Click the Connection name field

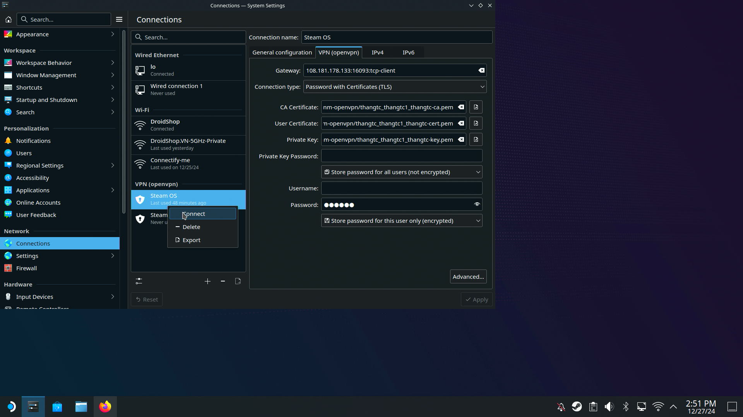tap(397, 37)
